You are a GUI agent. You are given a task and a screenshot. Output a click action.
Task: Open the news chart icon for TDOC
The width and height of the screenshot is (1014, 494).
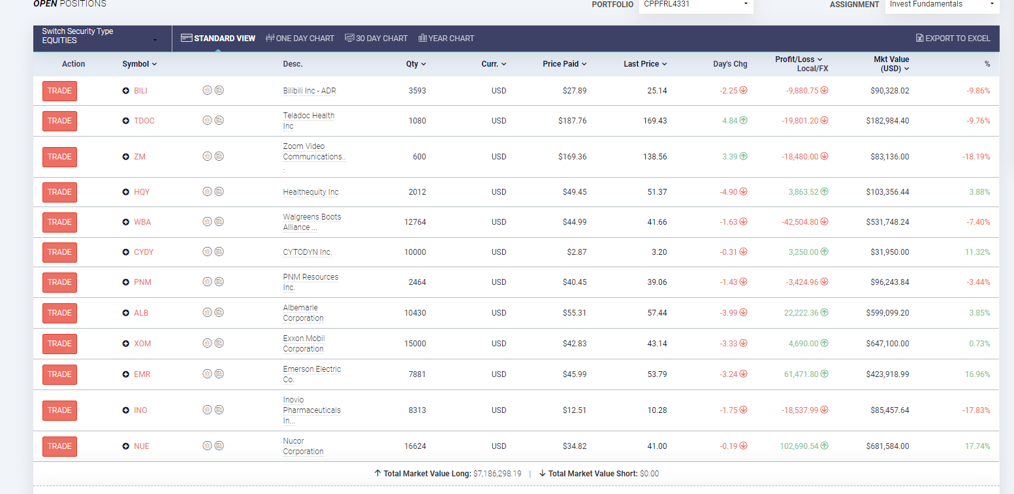pyautogui.click(x=219, y=120)
